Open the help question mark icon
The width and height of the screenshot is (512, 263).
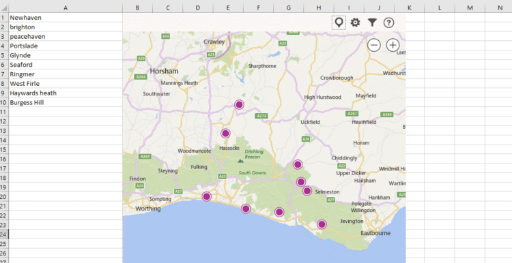click(388, 22)
